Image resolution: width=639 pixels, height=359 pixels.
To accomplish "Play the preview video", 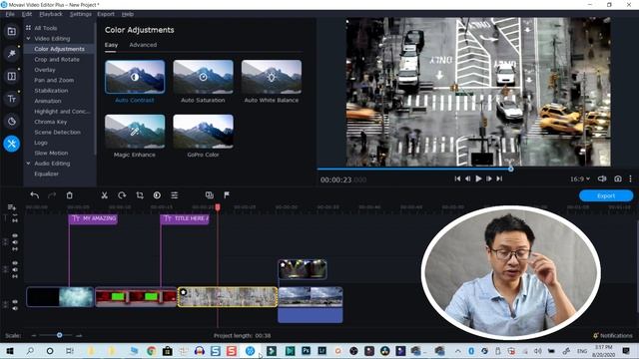I will 478,179.
